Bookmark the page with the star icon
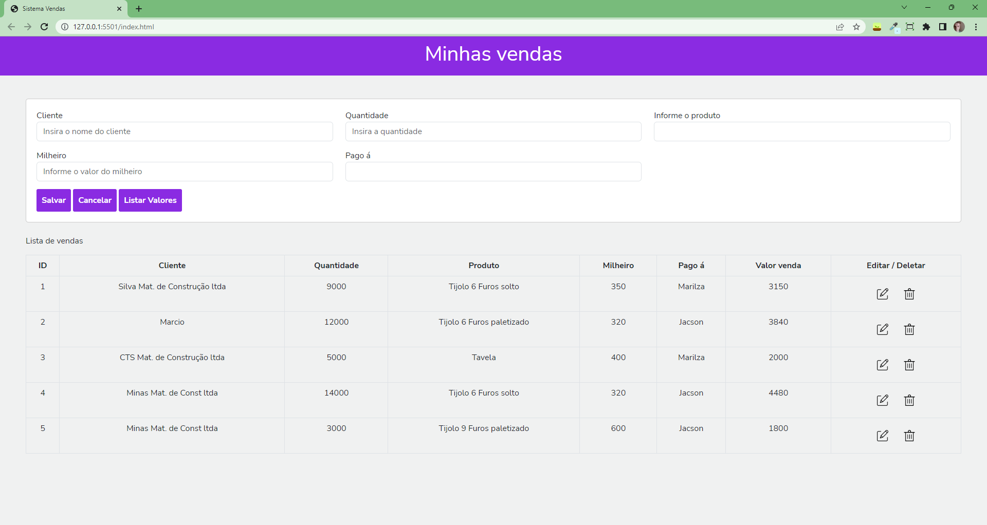Screen dimensions: 987x525 (x=856, y=27)
